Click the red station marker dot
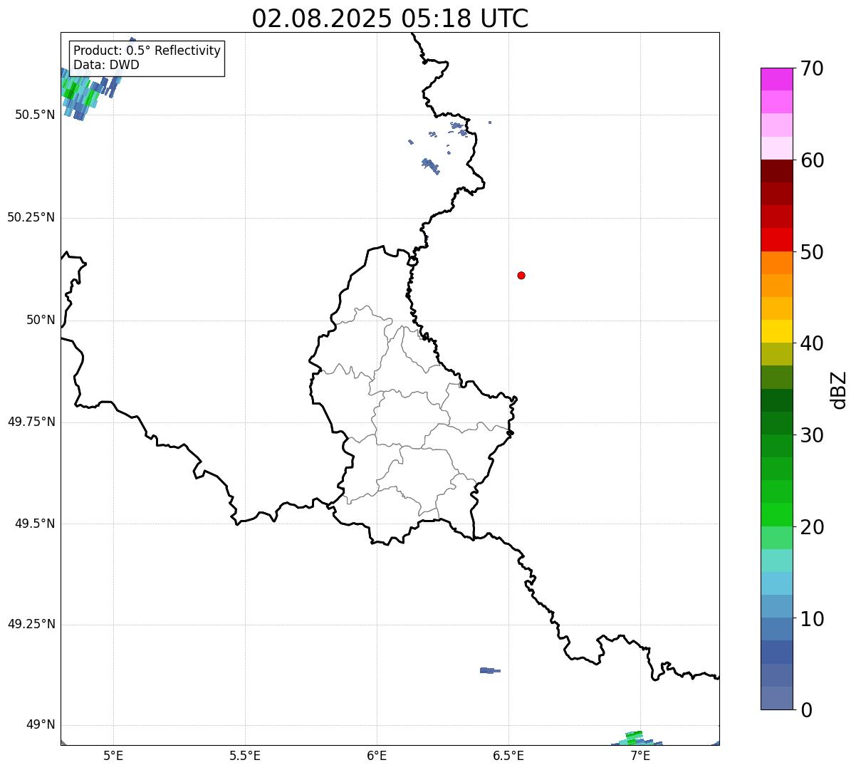This screenshot has height=770, width=856. coord(521,275)
